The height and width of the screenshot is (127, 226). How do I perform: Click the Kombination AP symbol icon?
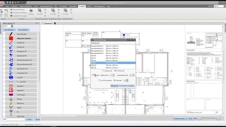(x=11, y=73)
